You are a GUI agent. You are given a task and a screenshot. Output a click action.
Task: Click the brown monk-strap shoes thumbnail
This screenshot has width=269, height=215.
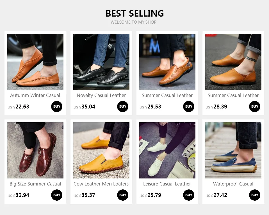click(x=35, y=150)
